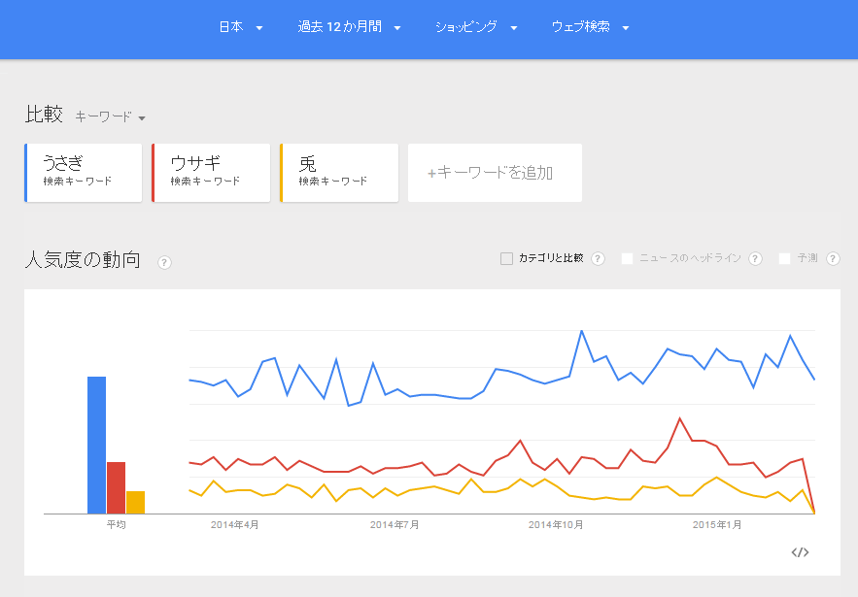
Task: Expand the キーワード comparison type dropdown
Action: (x=110, y=116)
